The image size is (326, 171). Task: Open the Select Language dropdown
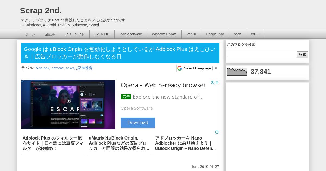198,68
